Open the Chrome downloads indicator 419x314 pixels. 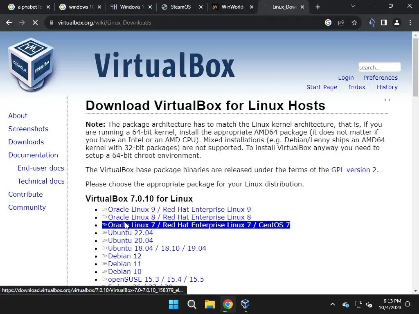click(x=372, y=23)
